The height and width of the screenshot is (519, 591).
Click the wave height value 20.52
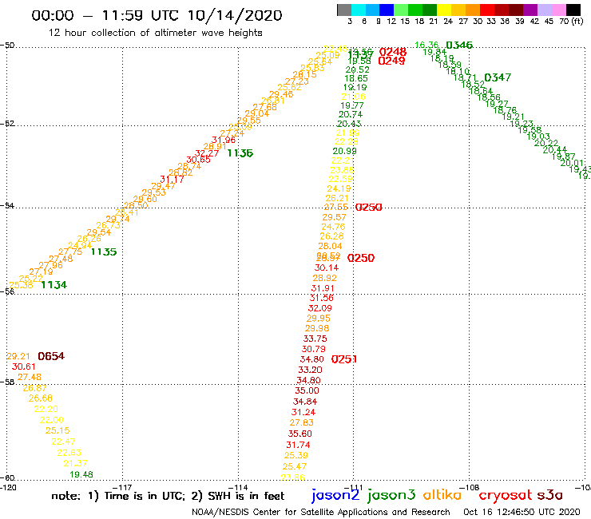357,69
